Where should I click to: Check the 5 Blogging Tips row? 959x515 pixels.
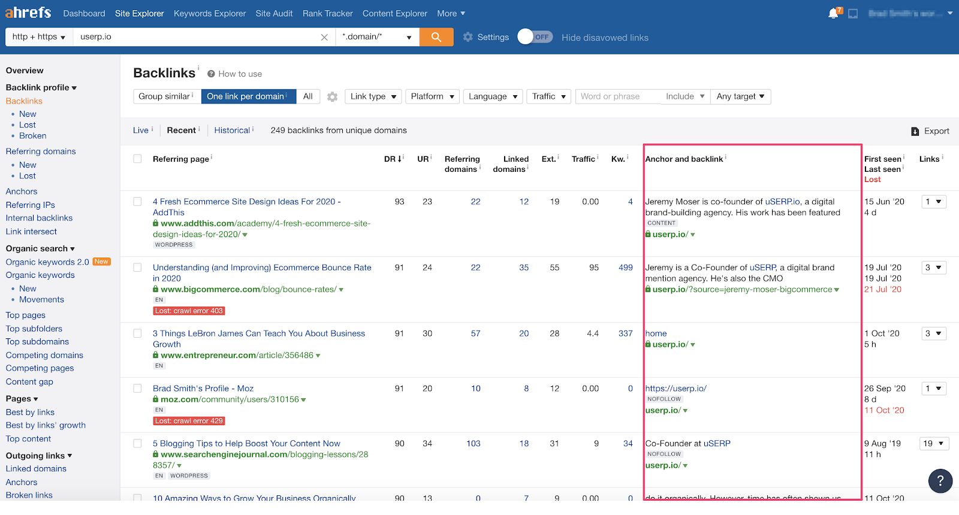click(x=137, y=444)
